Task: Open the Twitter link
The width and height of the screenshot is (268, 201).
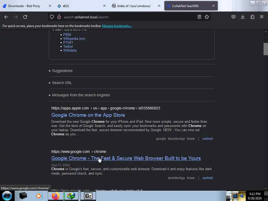Action: point(68,47)
